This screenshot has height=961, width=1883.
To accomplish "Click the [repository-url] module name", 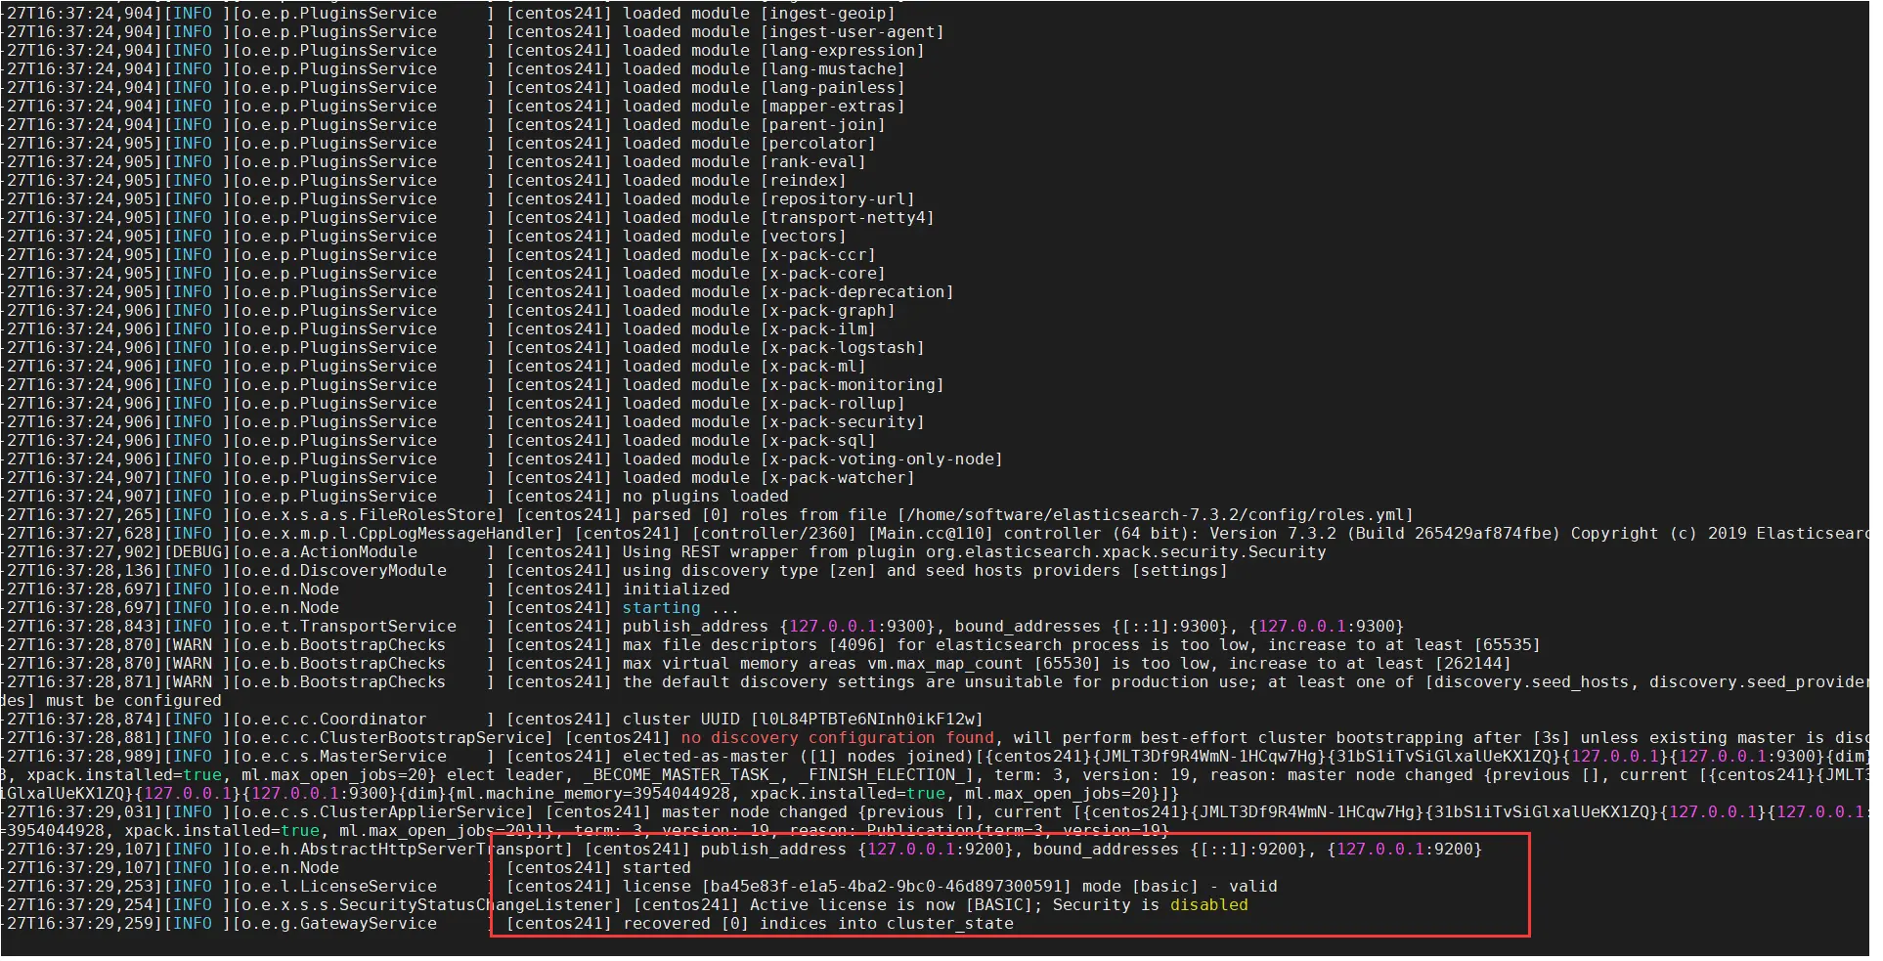I will [x=838, y=199].
